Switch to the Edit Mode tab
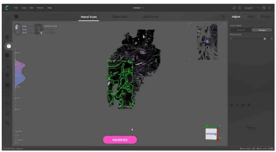The height and width of the screenshot is (152, 276). coord(151,17)
